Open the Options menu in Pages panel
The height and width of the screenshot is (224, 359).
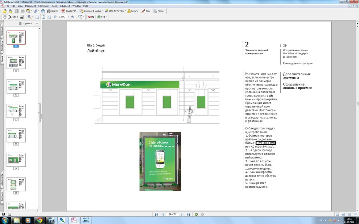[x=28, y=24]
